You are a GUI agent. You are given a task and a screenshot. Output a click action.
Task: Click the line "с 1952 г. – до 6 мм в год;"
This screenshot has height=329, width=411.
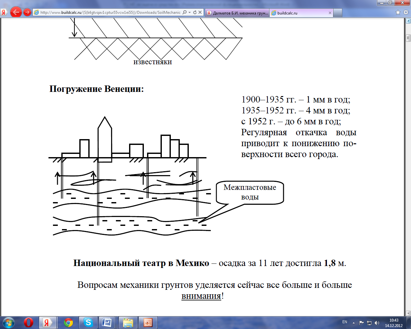tap(291, 121)
